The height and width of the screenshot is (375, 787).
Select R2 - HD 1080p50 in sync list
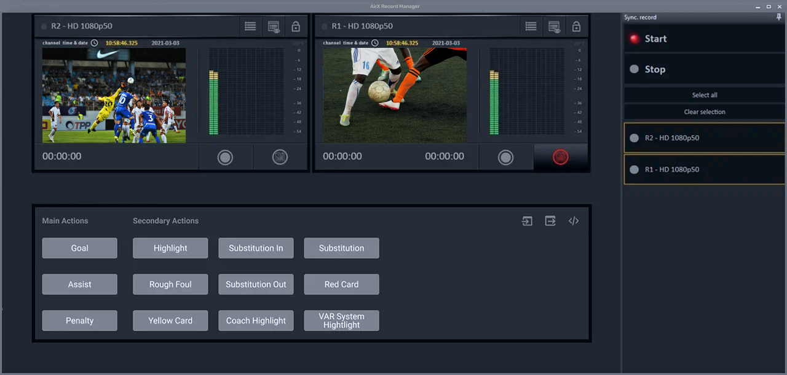(704, 138)
